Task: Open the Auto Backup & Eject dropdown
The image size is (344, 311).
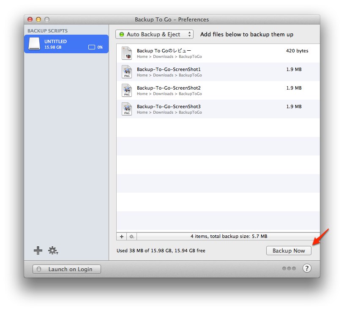Action: pos(154,34)
